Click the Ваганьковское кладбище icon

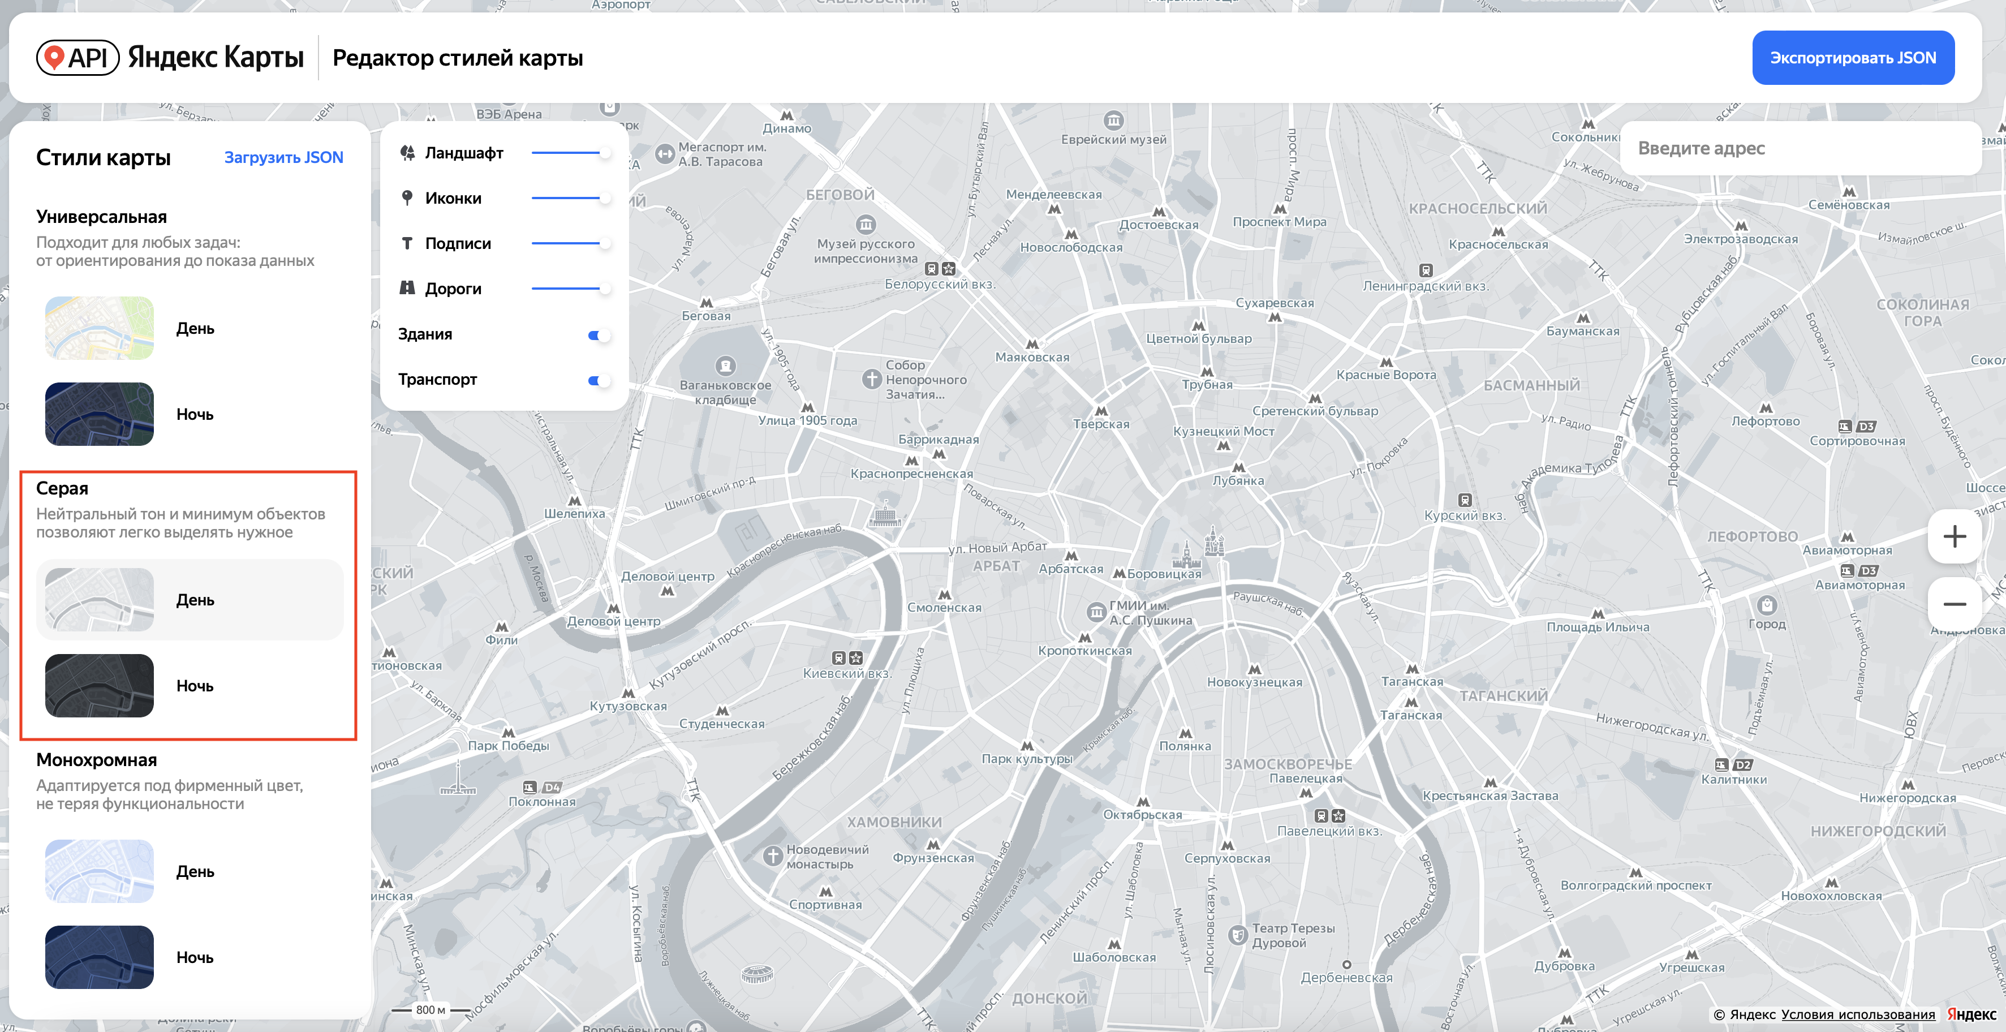coord(725,365)
